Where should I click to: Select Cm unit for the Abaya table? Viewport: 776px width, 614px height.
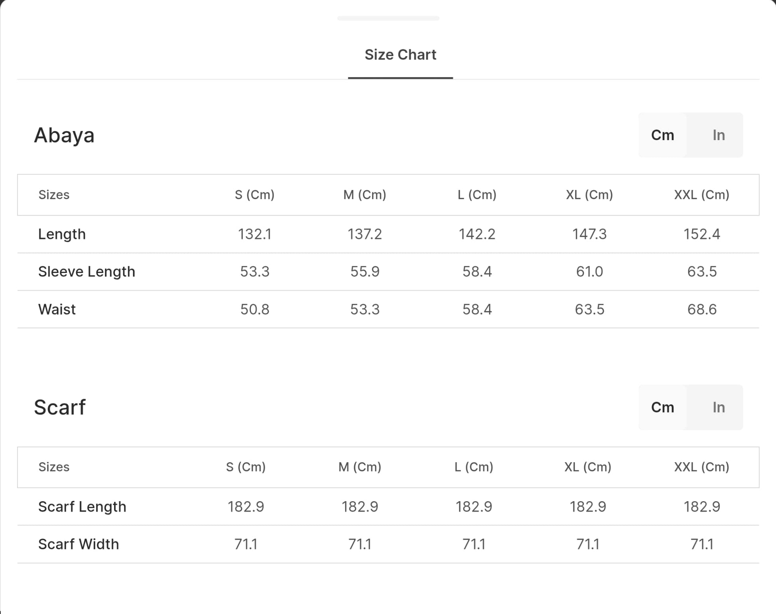(662, 135)
